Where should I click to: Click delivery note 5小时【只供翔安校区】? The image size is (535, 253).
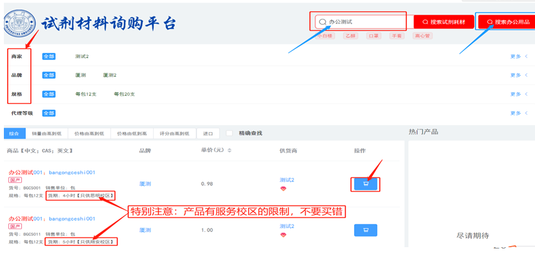click(x=81, y=242)
